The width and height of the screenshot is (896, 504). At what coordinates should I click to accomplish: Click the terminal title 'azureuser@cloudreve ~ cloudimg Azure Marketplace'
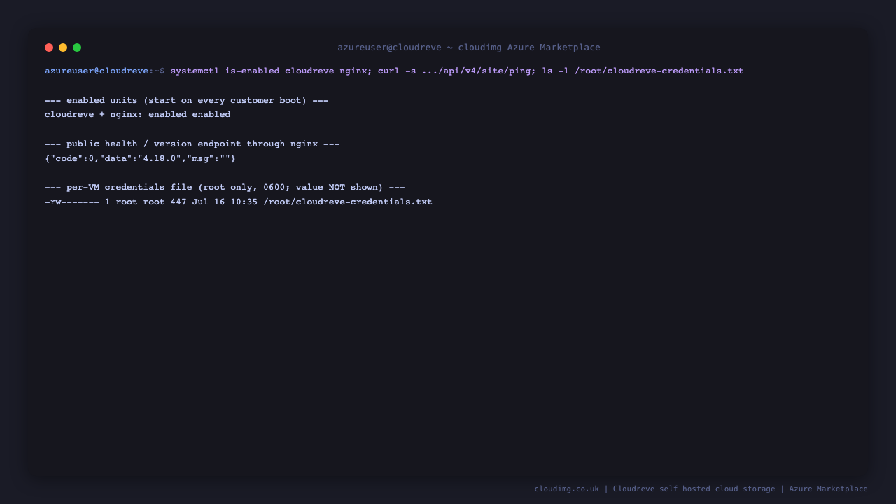click(469, 48)
